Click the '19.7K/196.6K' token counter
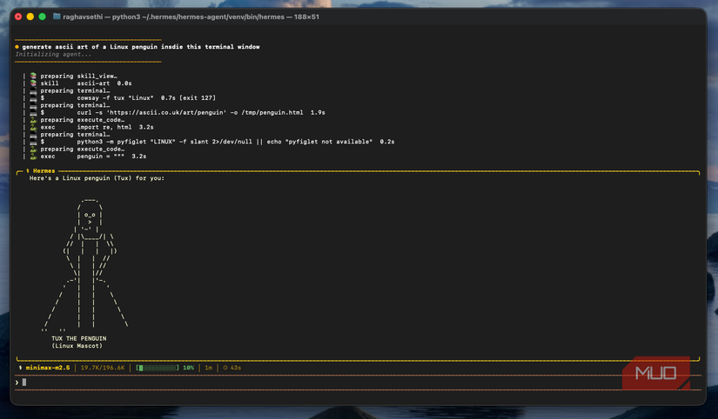 click(103, 368)
